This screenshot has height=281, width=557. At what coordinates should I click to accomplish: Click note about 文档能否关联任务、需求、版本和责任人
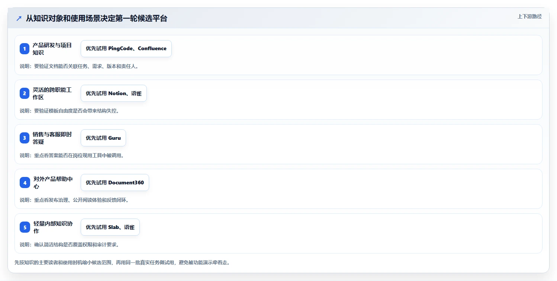[79, 66]
